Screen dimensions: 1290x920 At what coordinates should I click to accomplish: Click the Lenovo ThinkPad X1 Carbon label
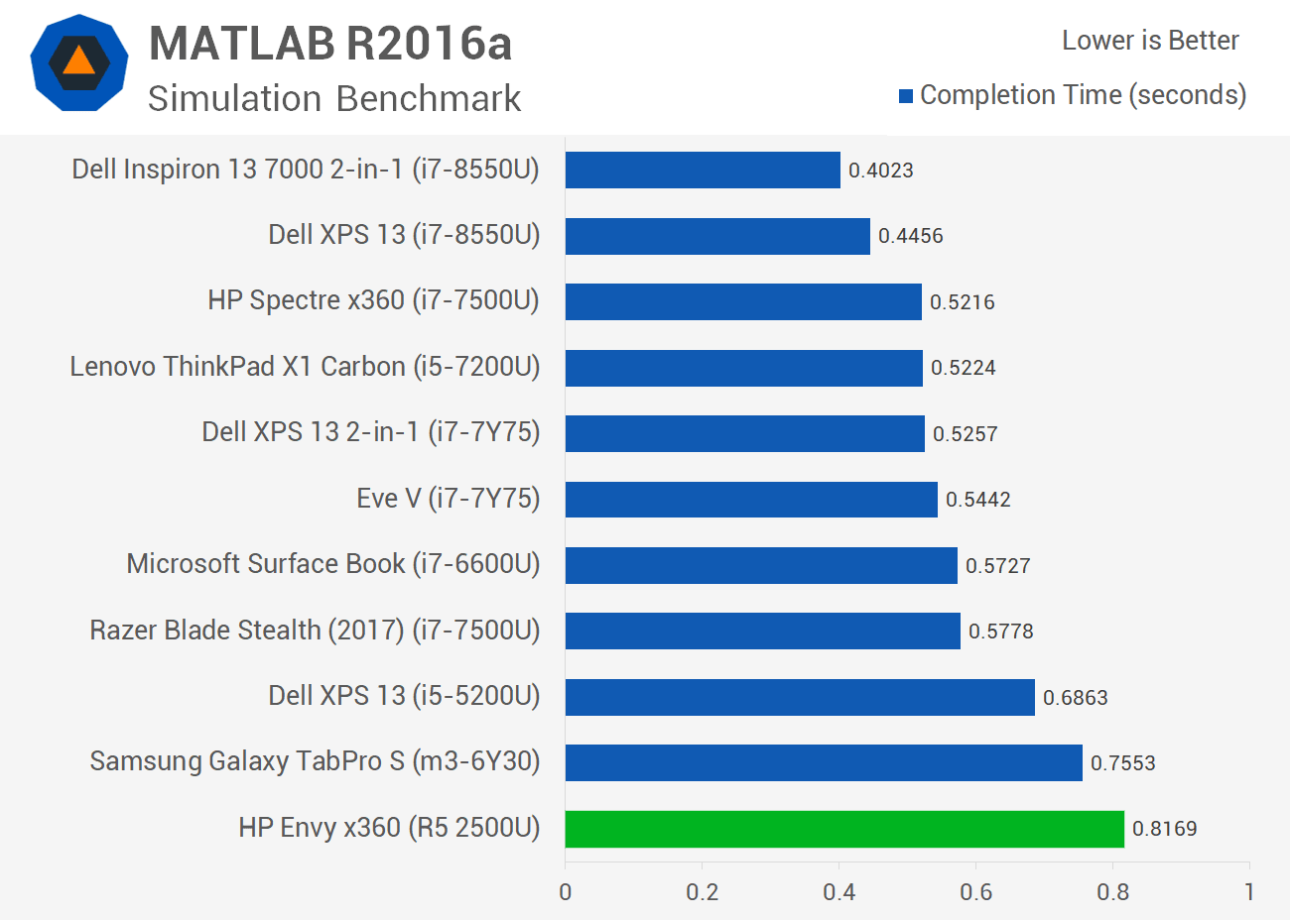point(305,367)
